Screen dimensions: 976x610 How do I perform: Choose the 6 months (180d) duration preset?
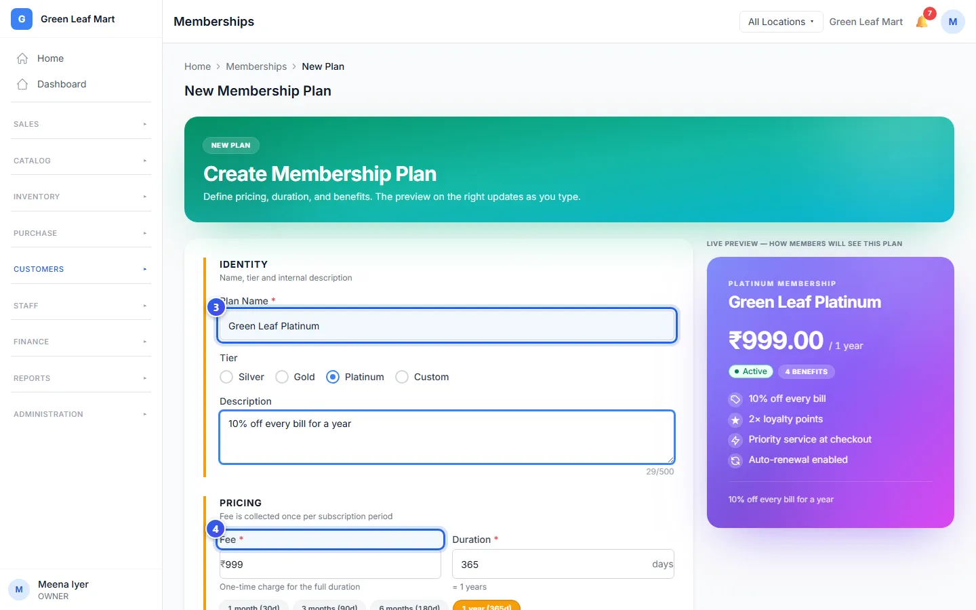[409, 606]
